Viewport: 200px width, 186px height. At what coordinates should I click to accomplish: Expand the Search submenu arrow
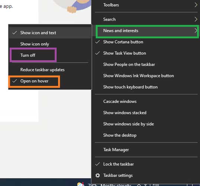pyautogui.click(x=196, y=19)
